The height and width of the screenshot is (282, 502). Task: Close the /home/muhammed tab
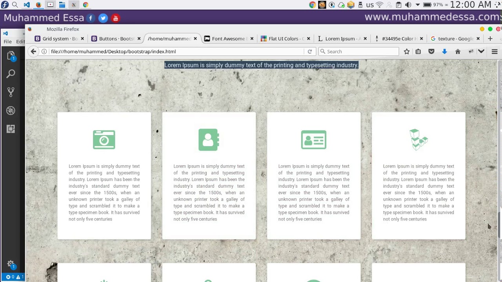[195, 38]
